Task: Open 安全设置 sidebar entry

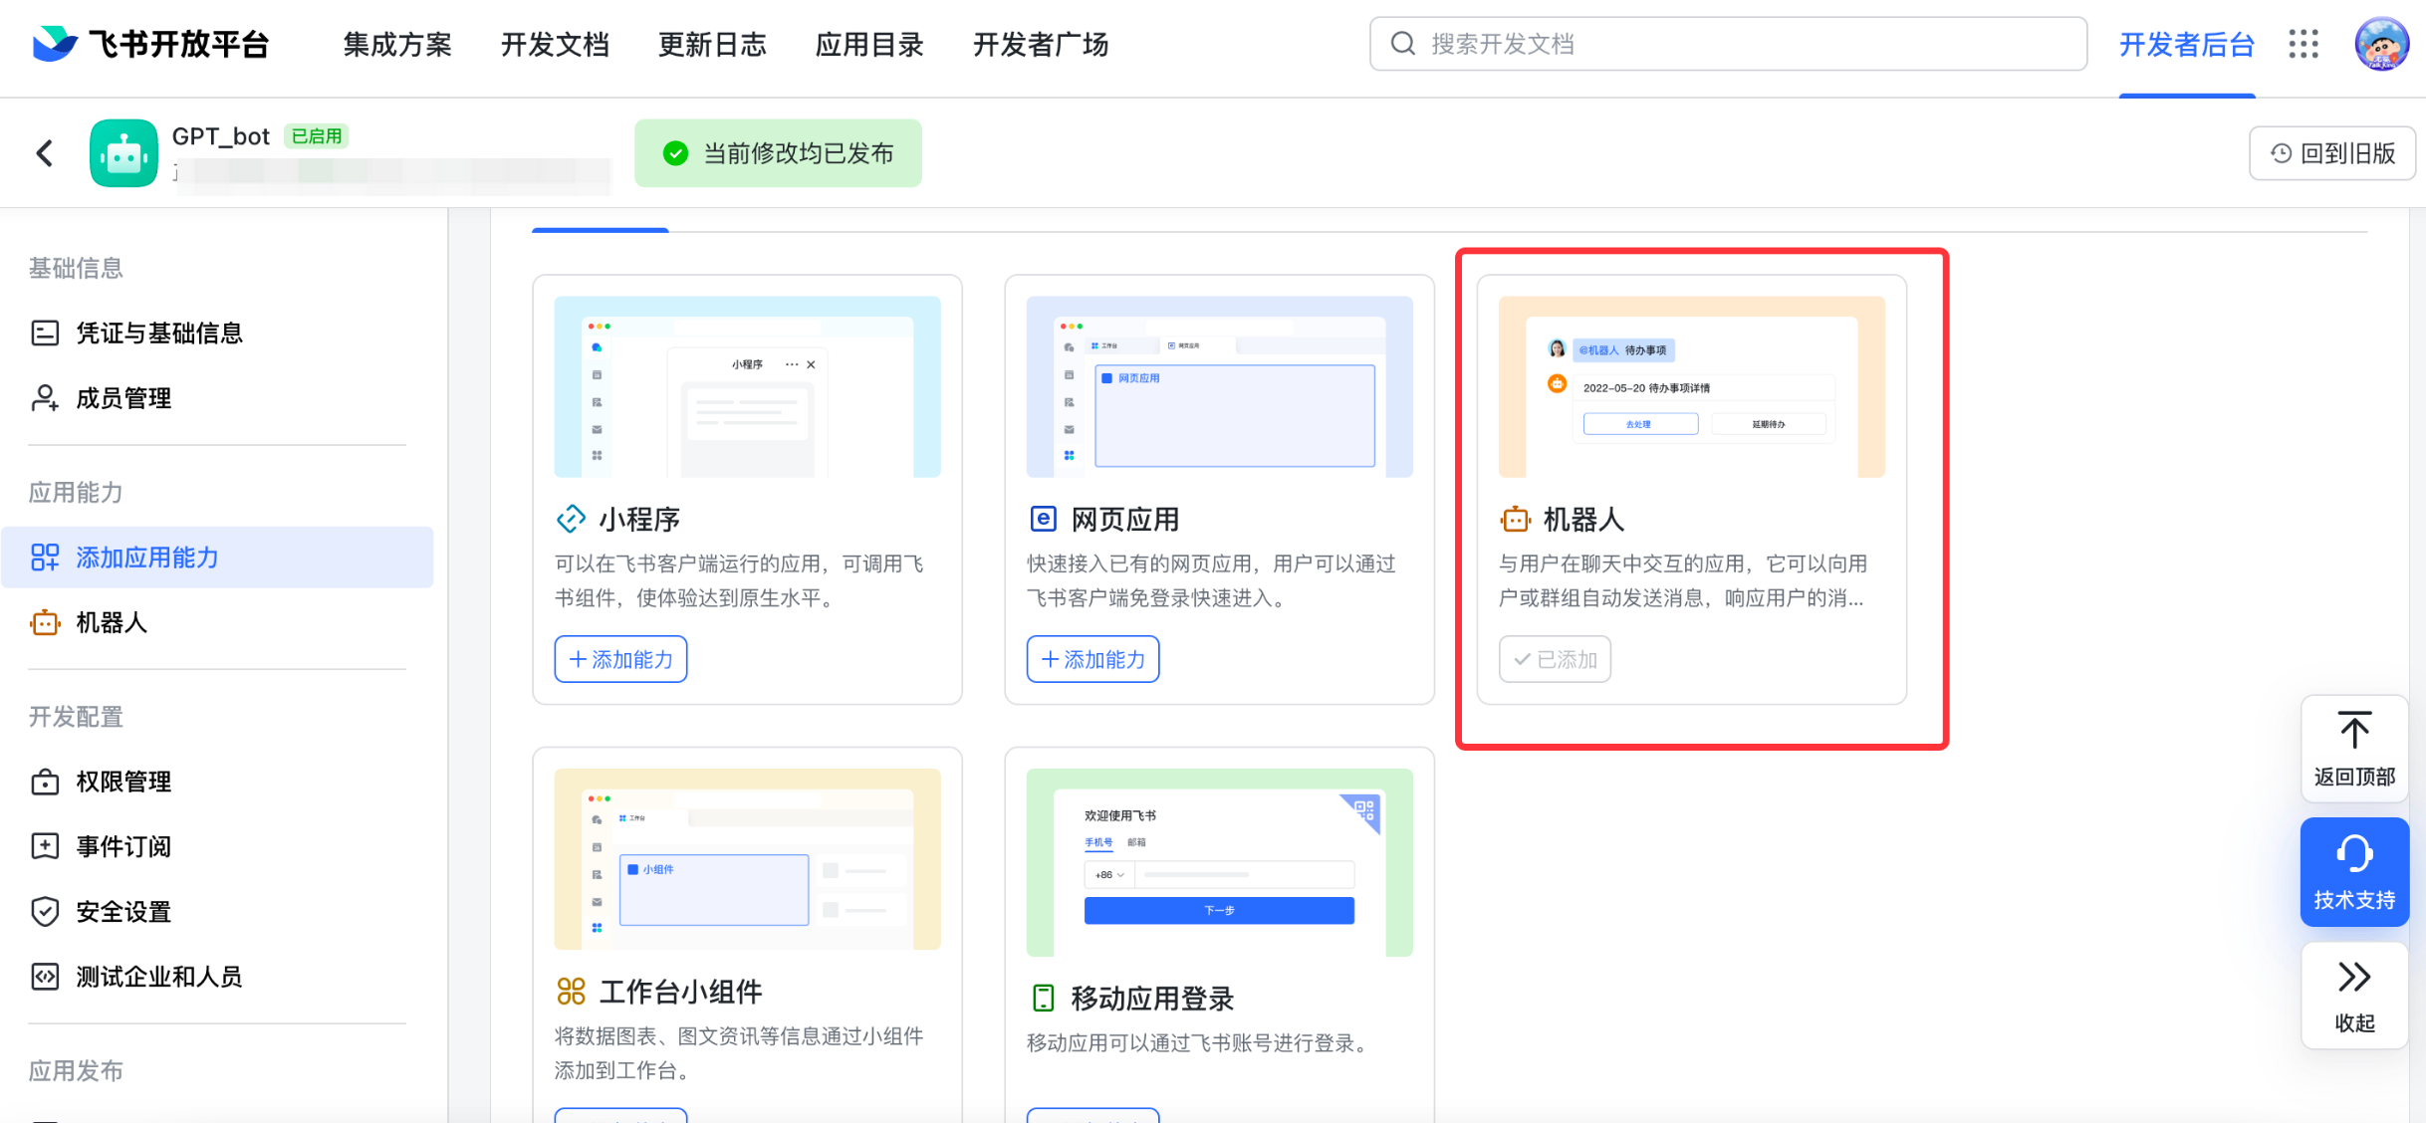Action: click(x=123, y=912)
